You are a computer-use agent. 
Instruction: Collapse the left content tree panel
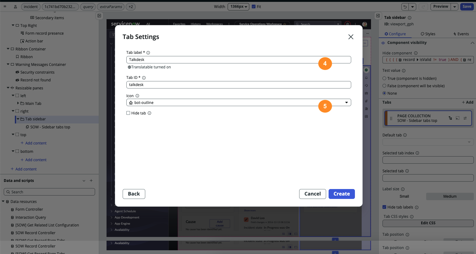tap(99, 15)
